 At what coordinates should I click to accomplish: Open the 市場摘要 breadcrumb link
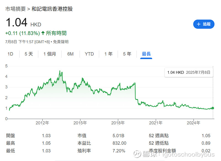[x=15, y=9]
